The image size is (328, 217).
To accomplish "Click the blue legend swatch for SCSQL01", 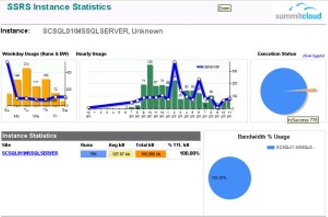I will 271,147.
